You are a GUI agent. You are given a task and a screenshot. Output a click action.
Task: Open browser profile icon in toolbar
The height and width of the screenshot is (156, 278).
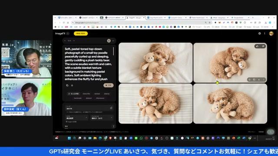270,23
